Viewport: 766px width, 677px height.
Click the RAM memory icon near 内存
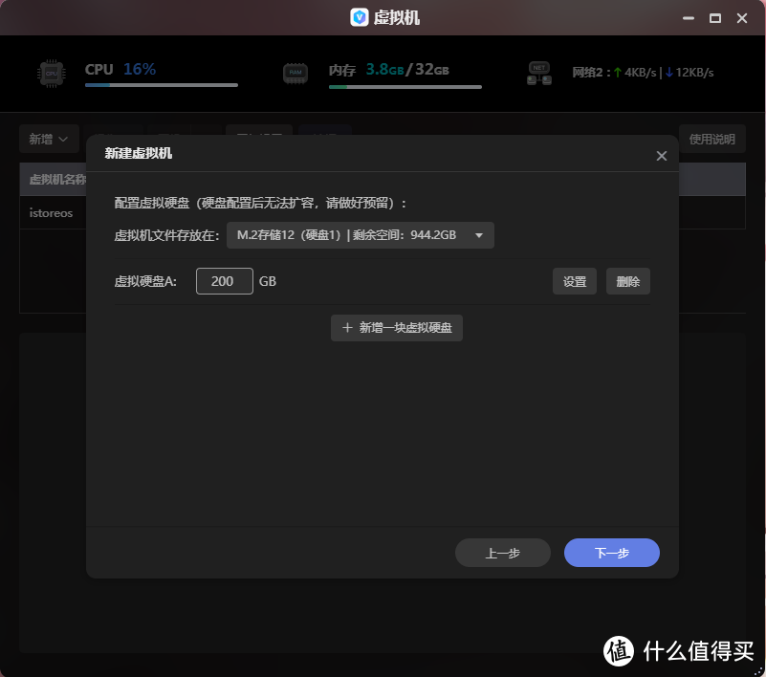point(295,72)
